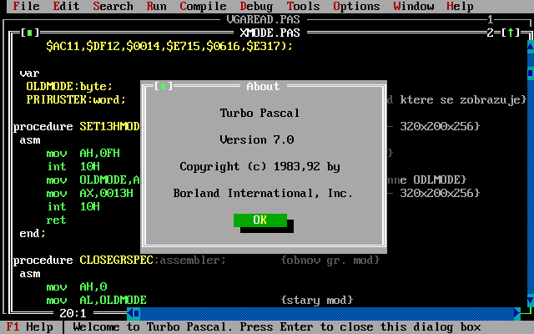Screen dimensions: 534x334
Task: Click the horizontal scrollbar left arrow
Action: pyautogui.click(x=130, y=313)
